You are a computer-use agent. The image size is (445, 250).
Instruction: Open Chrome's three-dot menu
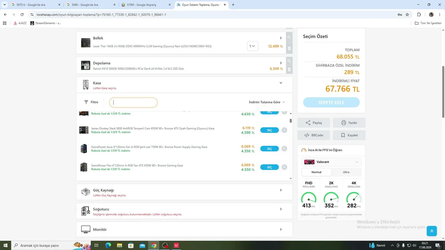440,15
